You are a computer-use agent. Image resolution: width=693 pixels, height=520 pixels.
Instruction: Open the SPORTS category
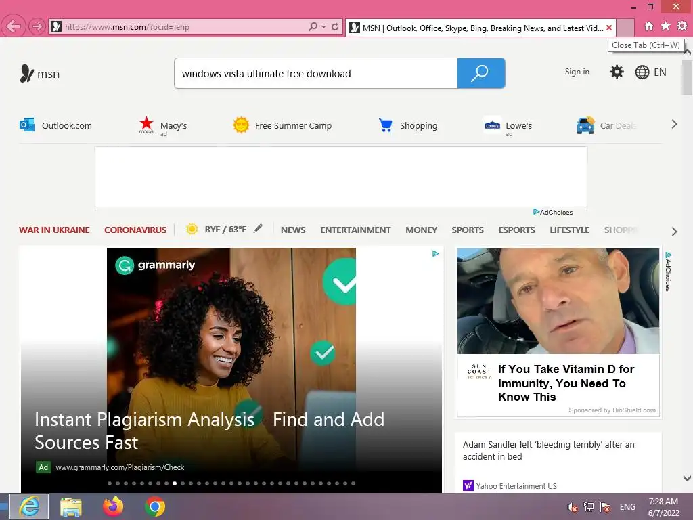point(468,230)
